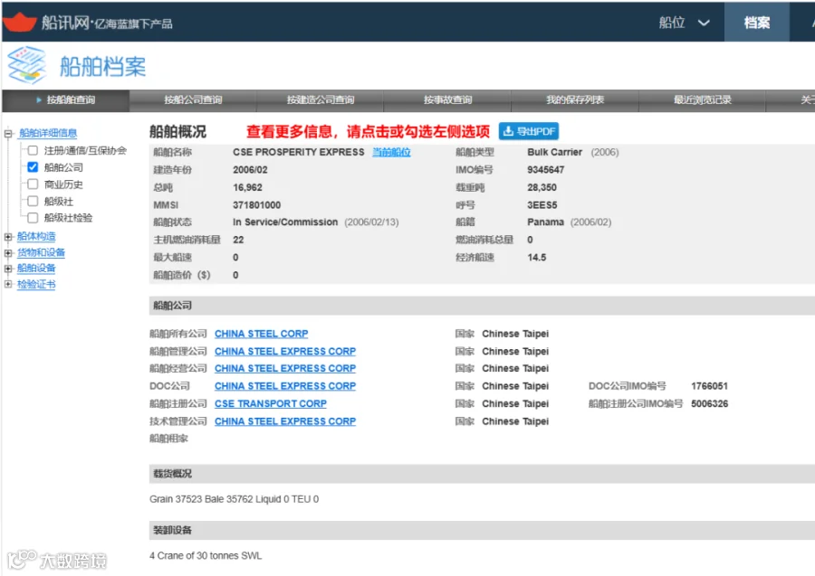Check the 注册/通信/互保协会 checkbox

click(33, 150)
